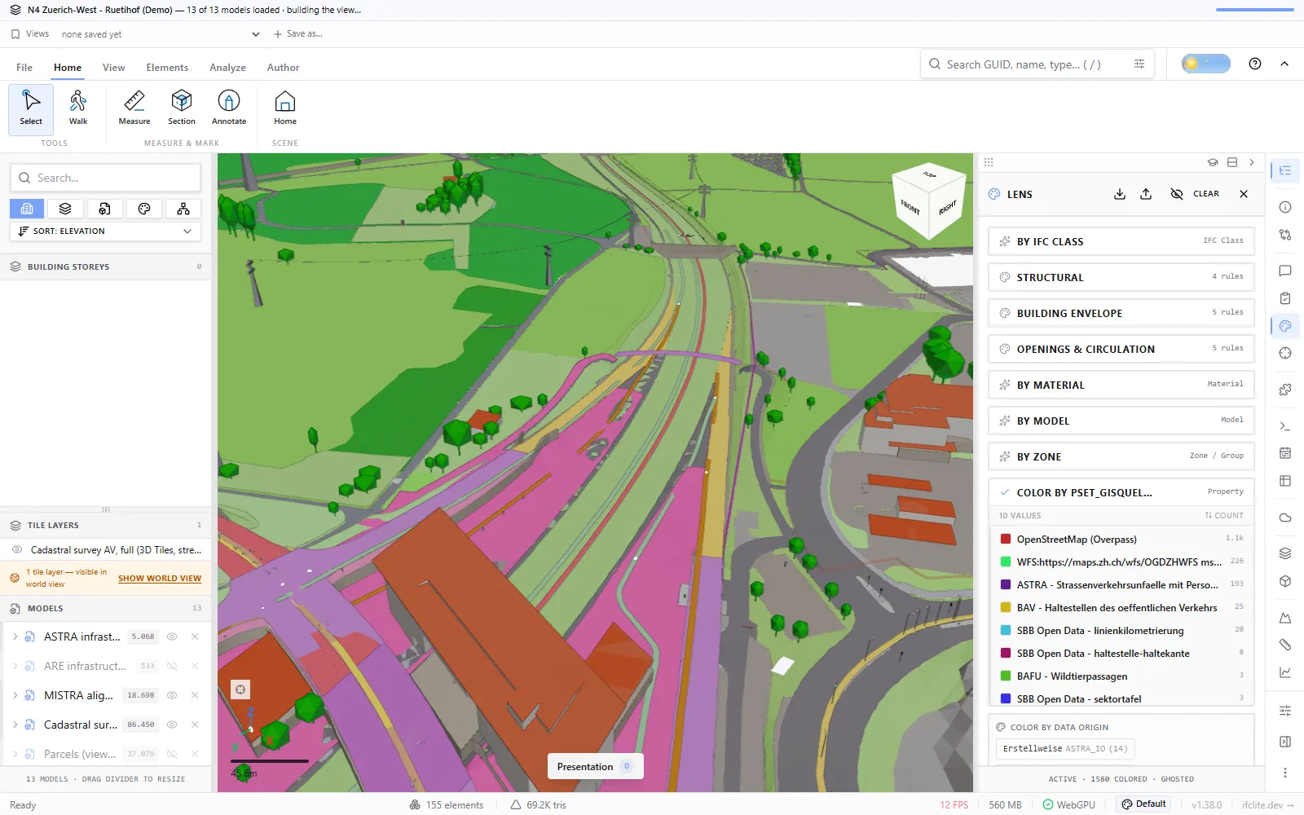Open the Sort: Elevation dropdown
Image resolution: width=1304 pixels, height=815 pixels.
coord(105,231)
